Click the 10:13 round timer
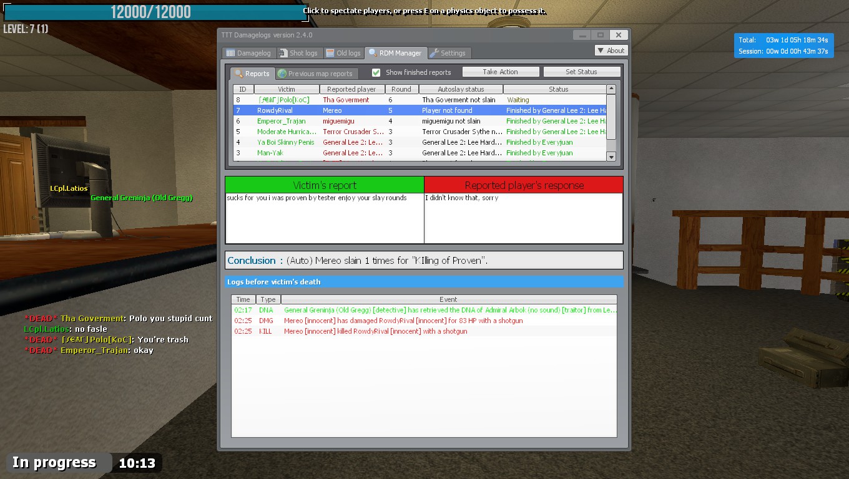 click(137, 463)
